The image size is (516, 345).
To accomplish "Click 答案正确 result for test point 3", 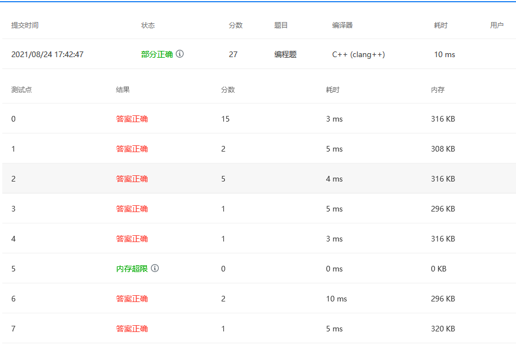I will tap(132, 209).
